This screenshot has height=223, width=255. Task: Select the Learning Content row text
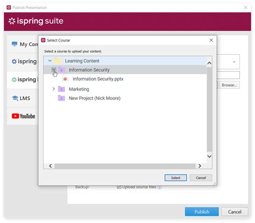82,61
